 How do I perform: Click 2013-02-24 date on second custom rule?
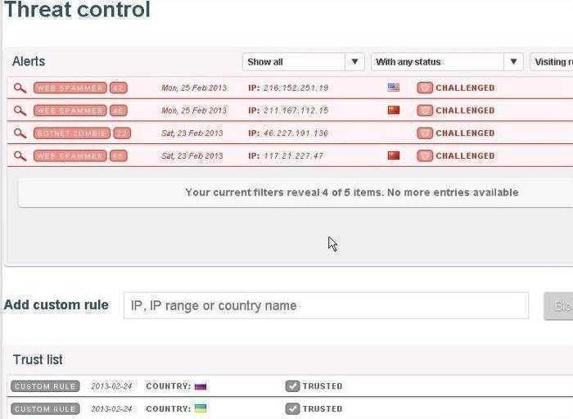pyautogui.click(x=111, y=409)
